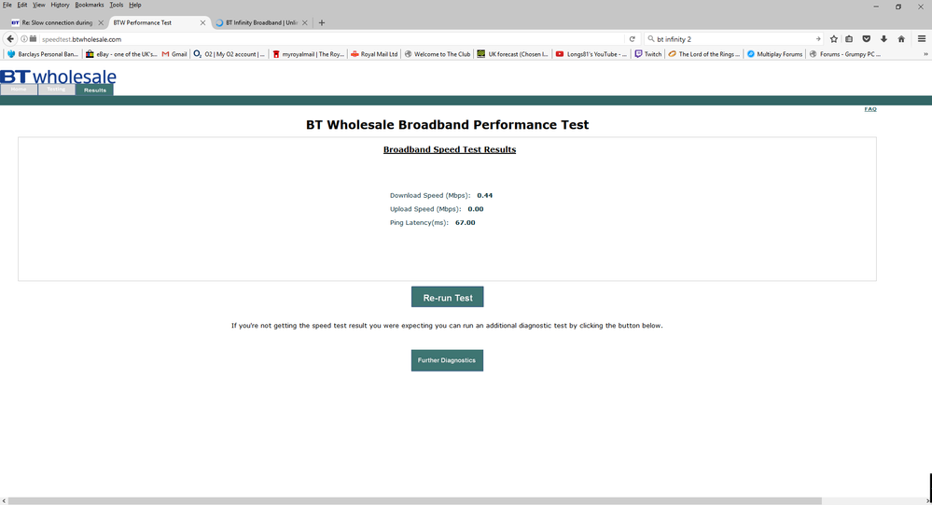Select the upload speed value 0.00
Image resolution: width=932 pixels, height=505 pixels.
(476, 209)
